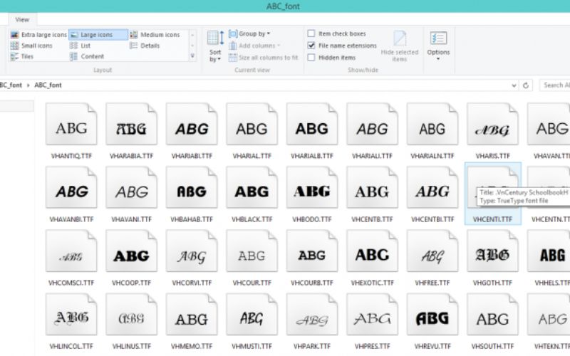The image size is (570, 356).
Task: Open the Options dropdown
Action: tap(438, 46)
